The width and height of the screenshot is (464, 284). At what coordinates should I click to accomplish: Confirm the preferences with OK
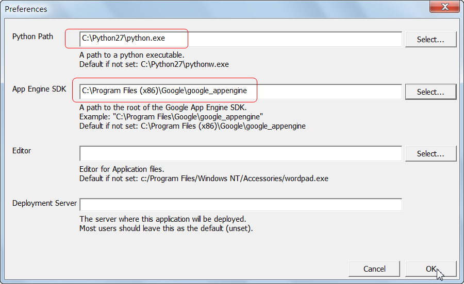click(x=430, y=269)
